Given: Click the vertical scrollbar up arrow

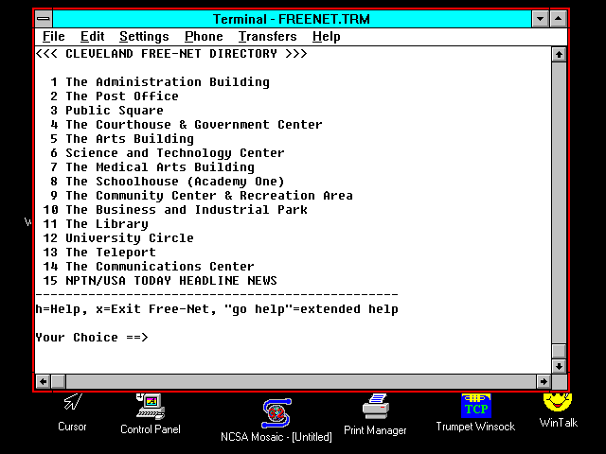Looking at the screenshot, I should [559, 54].
